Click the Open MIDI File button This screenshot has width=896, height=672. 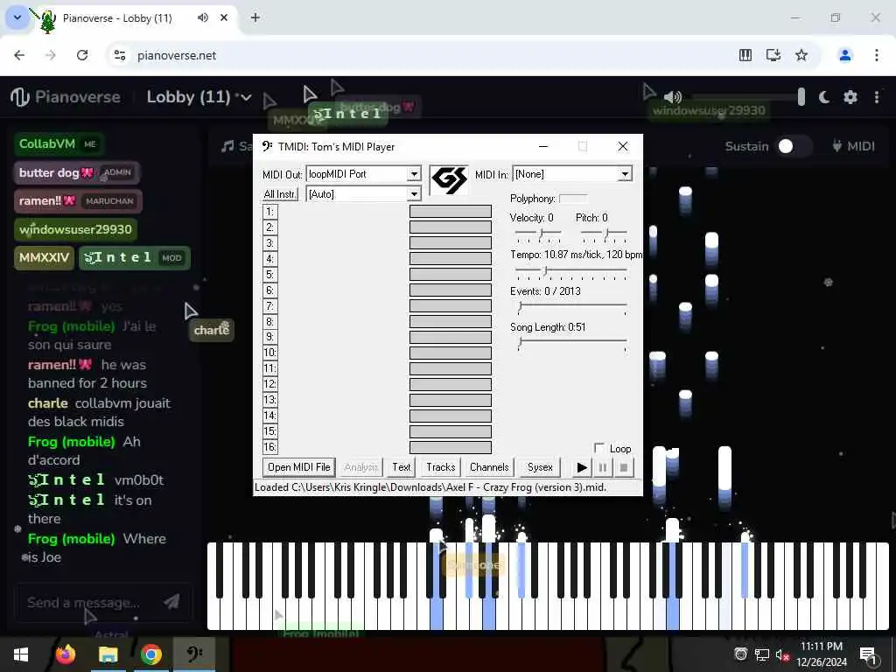299,467
